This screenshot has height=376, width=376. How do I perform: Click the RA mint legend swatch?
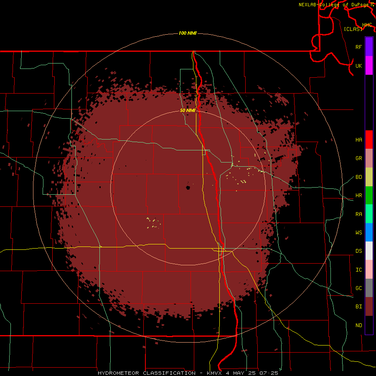(369, 214)
